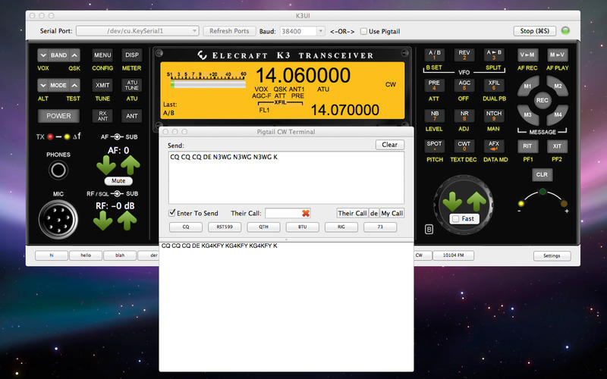The height and width of the screenshot is (379, 607).
Task: Click the small B indicator icon
Action: tap(429, 230)
